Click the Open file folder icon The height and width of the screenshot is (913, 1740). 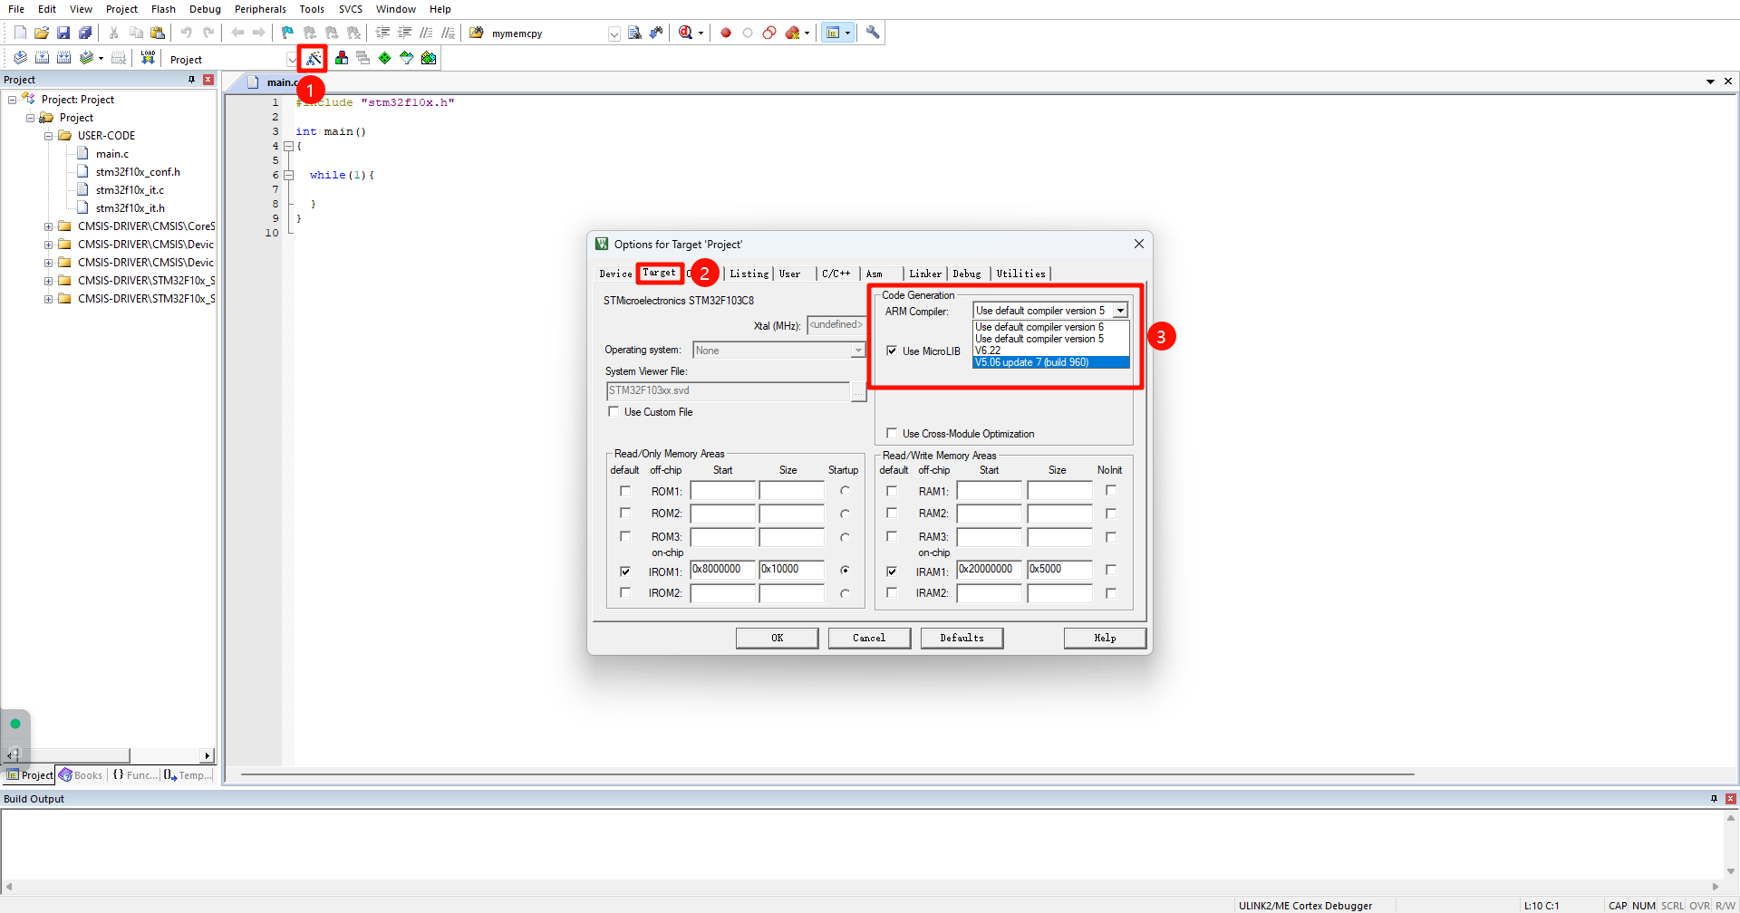42,33
